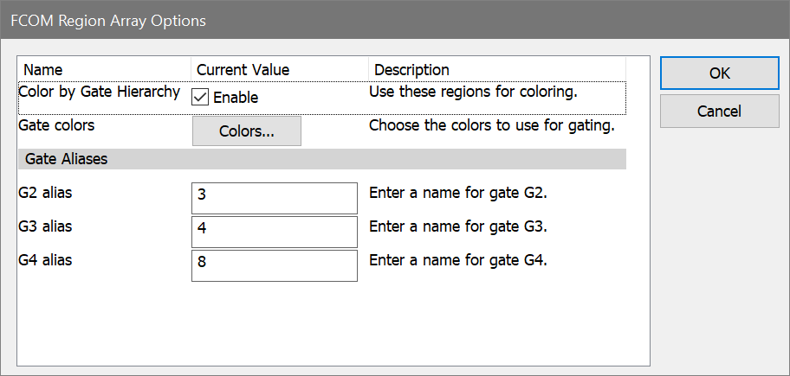The height and width of the screenshot is (376, 790).
Task: Click the 'Use these regions for coloring' description
Action: (x=473, y=92)
